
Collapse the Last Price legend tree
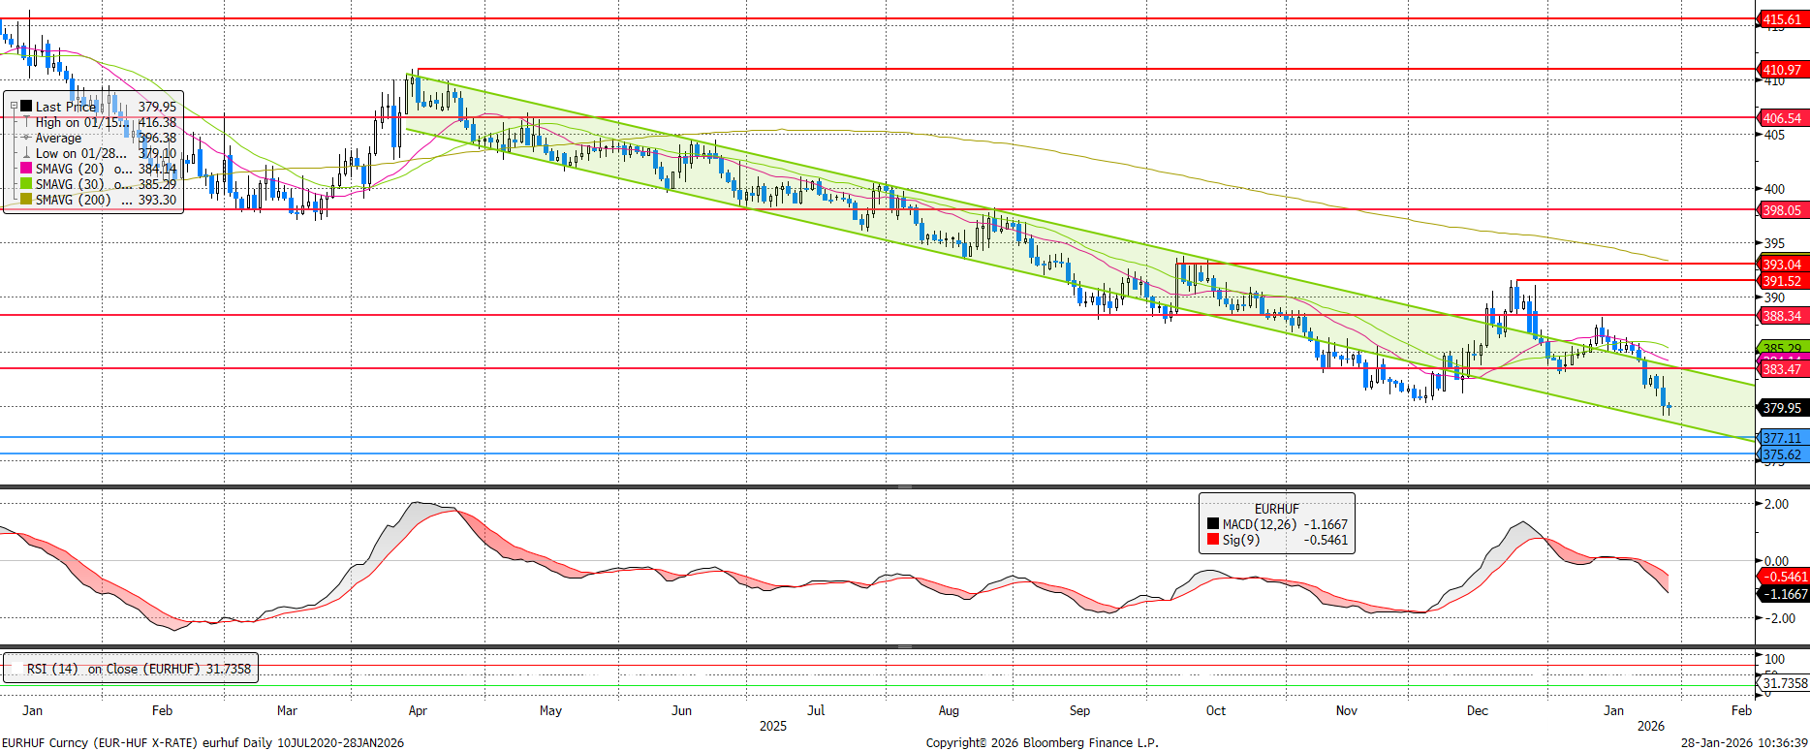(14, 107)
